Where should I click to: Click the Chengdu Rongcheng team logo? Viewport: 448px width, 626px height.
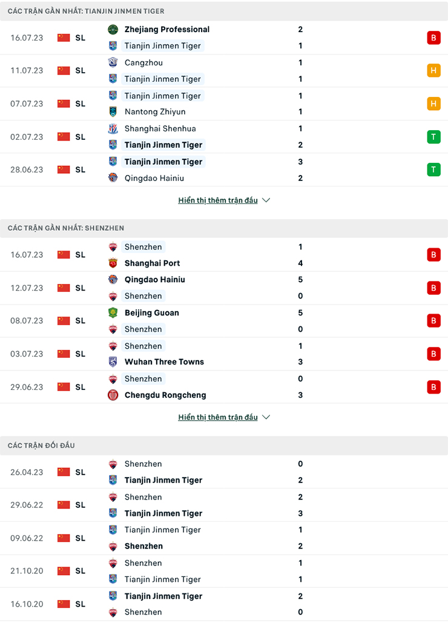(x=113, y=395)
